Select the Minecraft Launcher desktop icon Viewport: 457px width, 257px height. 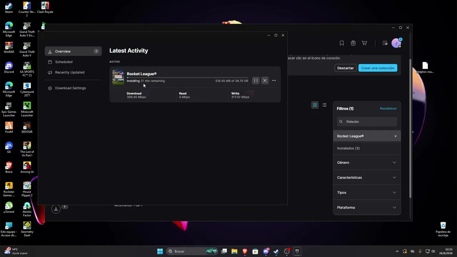27,109
